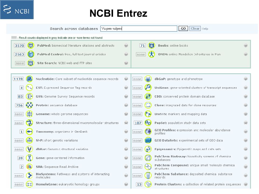Viewport: 259px width, 194px height.
Task: Select the Books database icon
Action: click(x=151, y=45)
